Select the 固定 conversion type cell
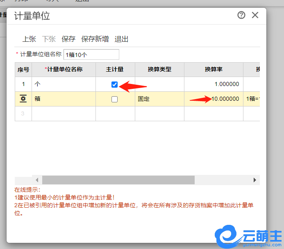Screen dimensions: 284x249 click(x=159, y=99)
